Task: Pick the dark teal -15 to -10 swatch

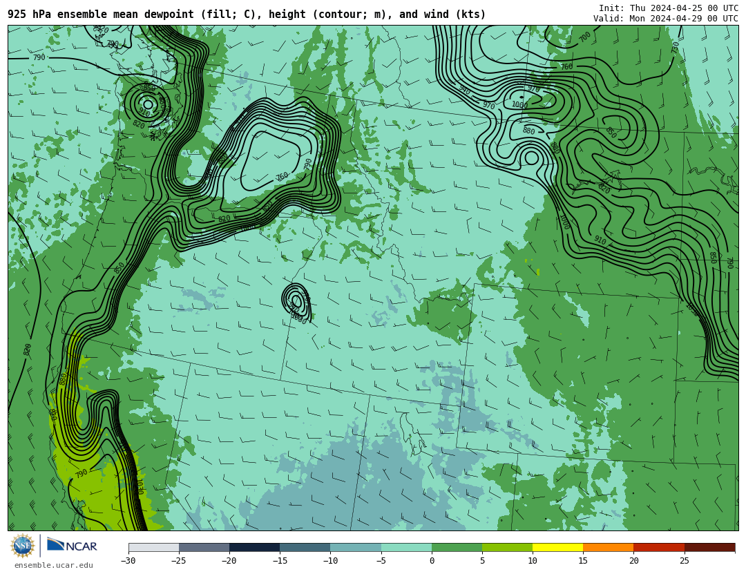Action: tap(305, 548)
